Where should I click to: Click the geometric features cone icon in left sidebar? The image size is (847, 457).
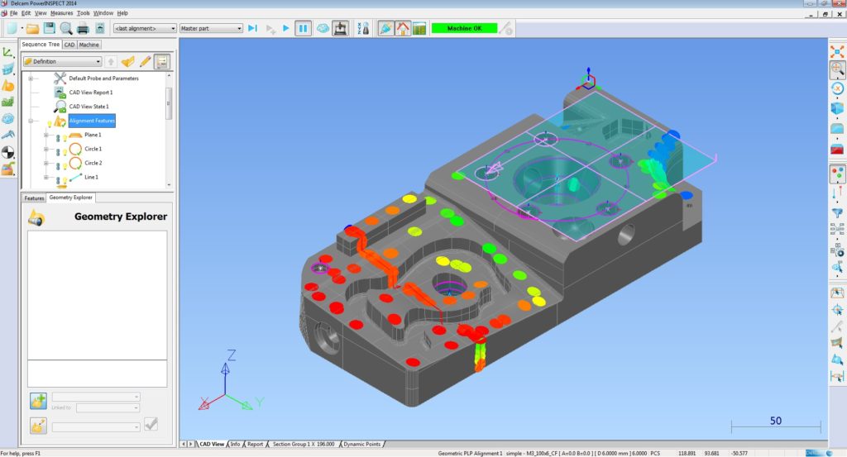pos(7,86)
